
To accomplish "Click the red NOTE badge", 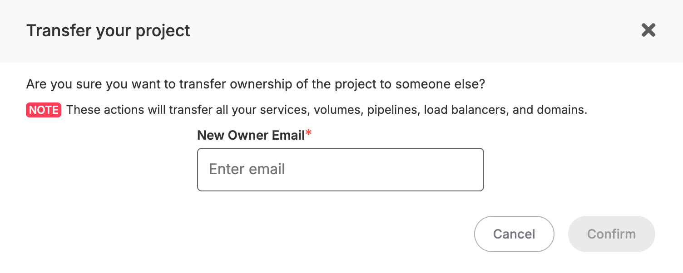I will click(x=44, y=110).
